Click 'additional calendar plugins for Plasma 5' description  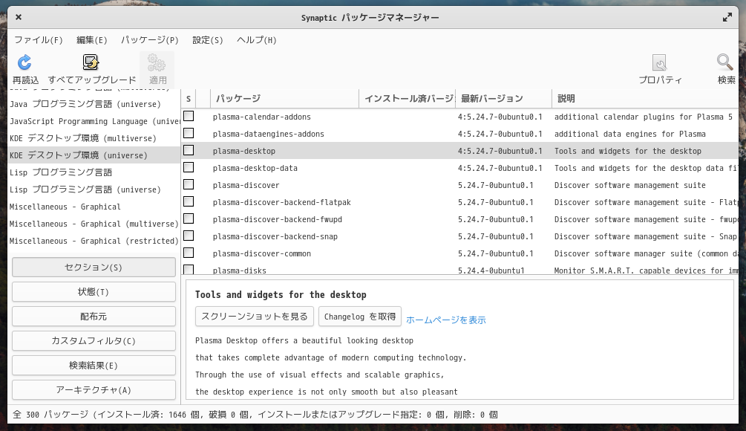point(644,117)
